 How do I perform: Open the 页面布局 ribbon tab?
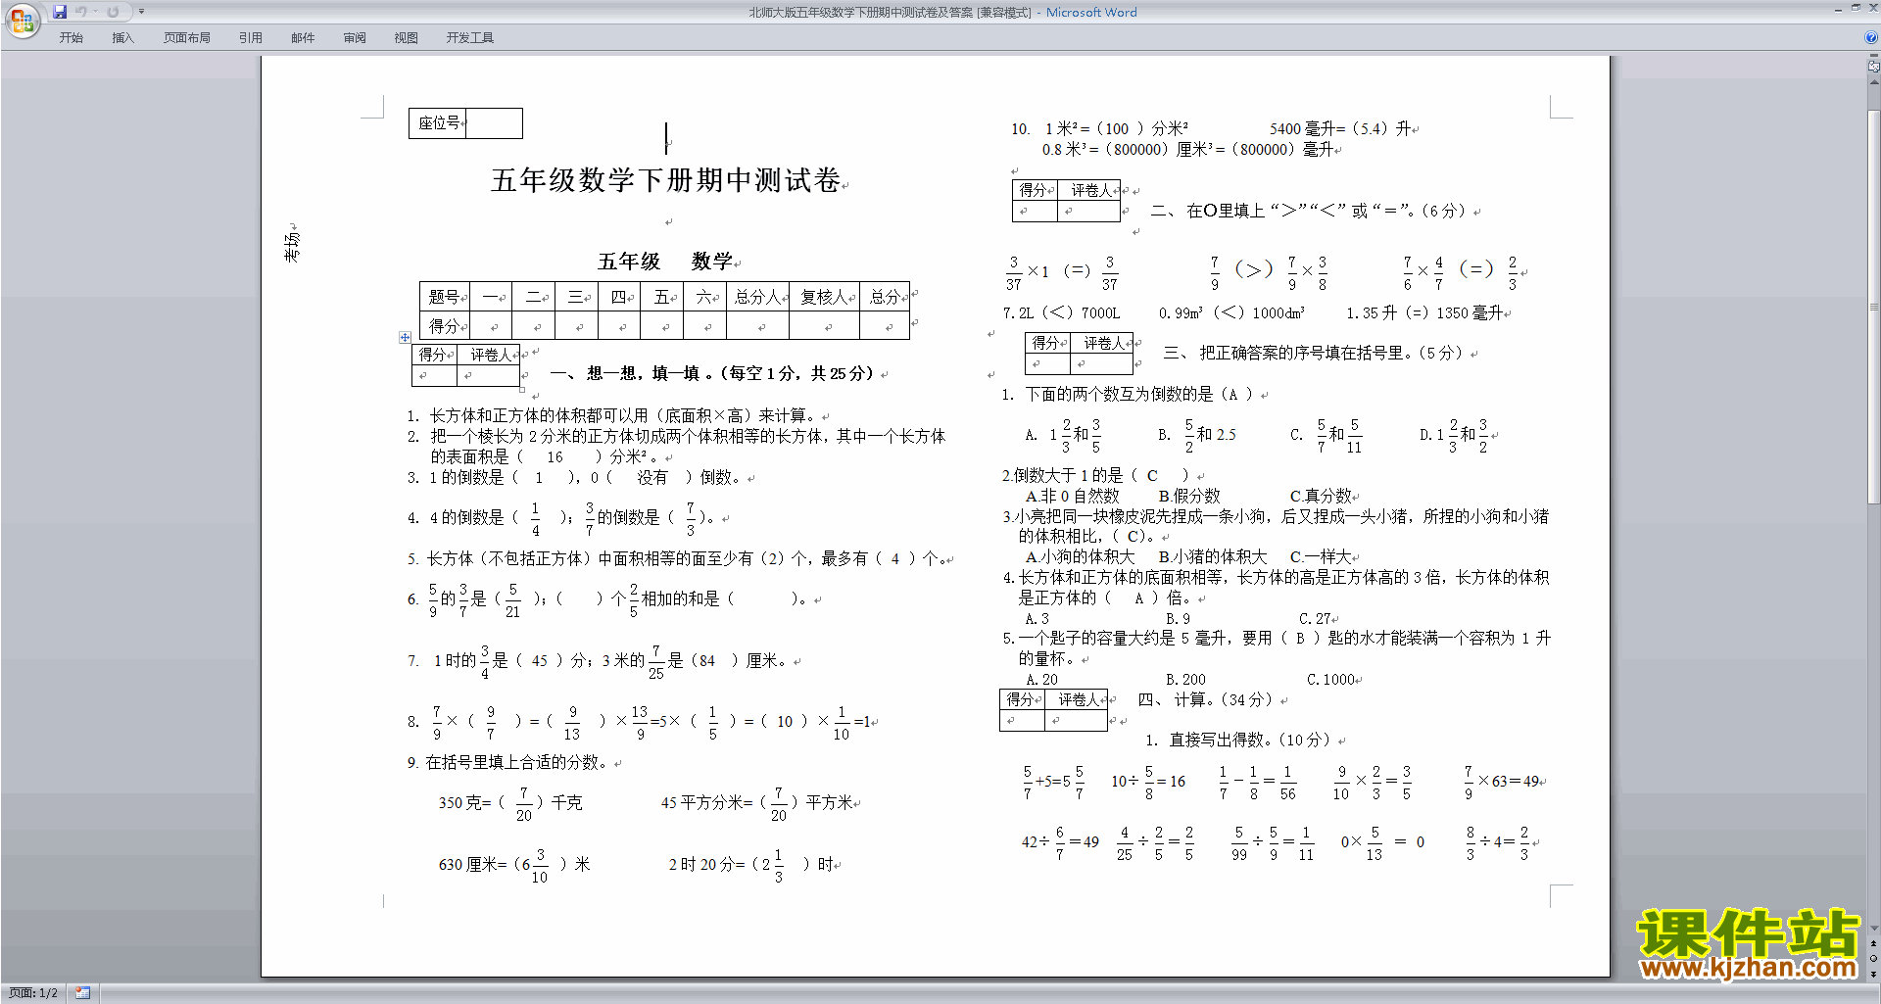(x=187, y=38)
